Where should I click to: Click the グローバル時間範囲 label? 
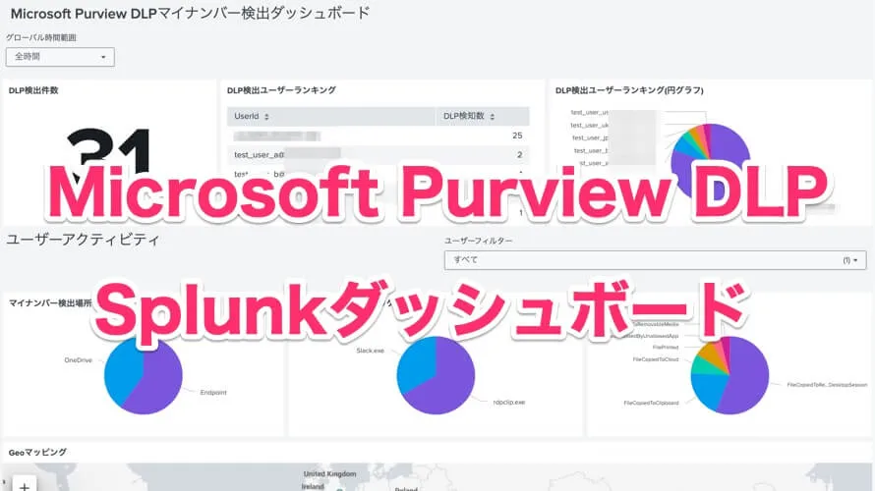tap(40, 37)
